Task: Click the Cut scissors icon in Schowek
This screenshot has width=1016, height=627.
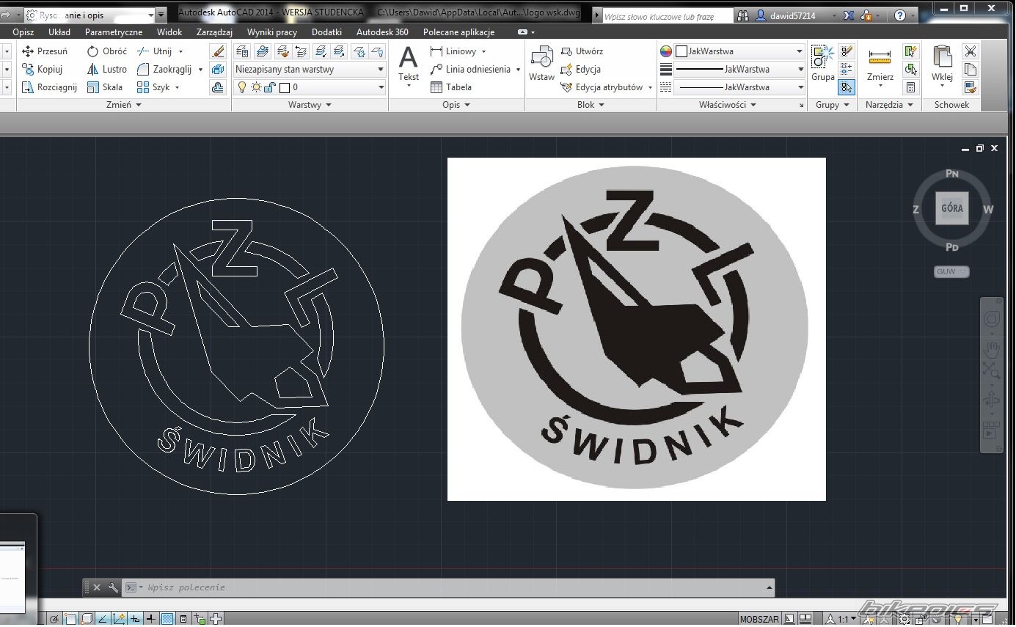Action: [971, 51]
